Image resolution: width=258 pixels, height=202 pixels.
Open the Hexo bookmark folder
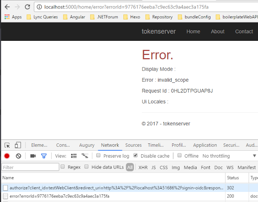[132, 17]
